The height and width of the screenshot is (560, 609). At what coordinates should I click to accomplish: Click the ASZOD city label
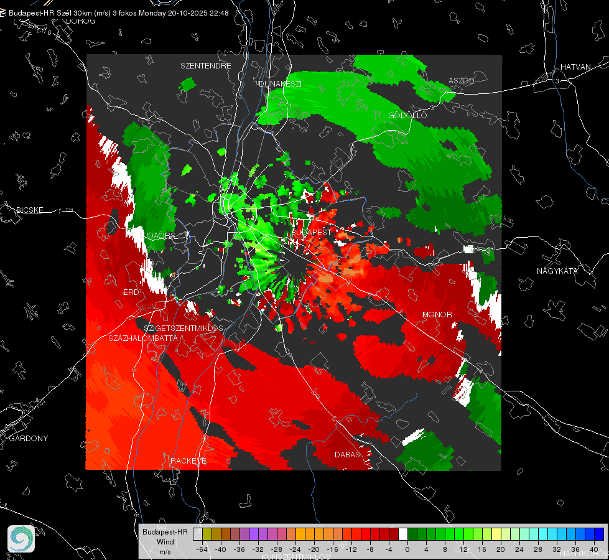(462, 80)
